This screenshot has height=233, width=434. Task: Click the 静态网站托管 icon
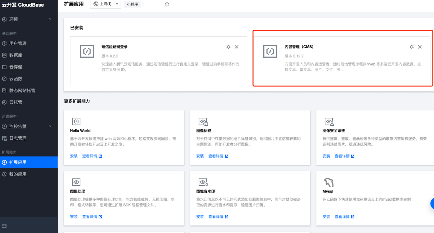(x=4, y=91)
